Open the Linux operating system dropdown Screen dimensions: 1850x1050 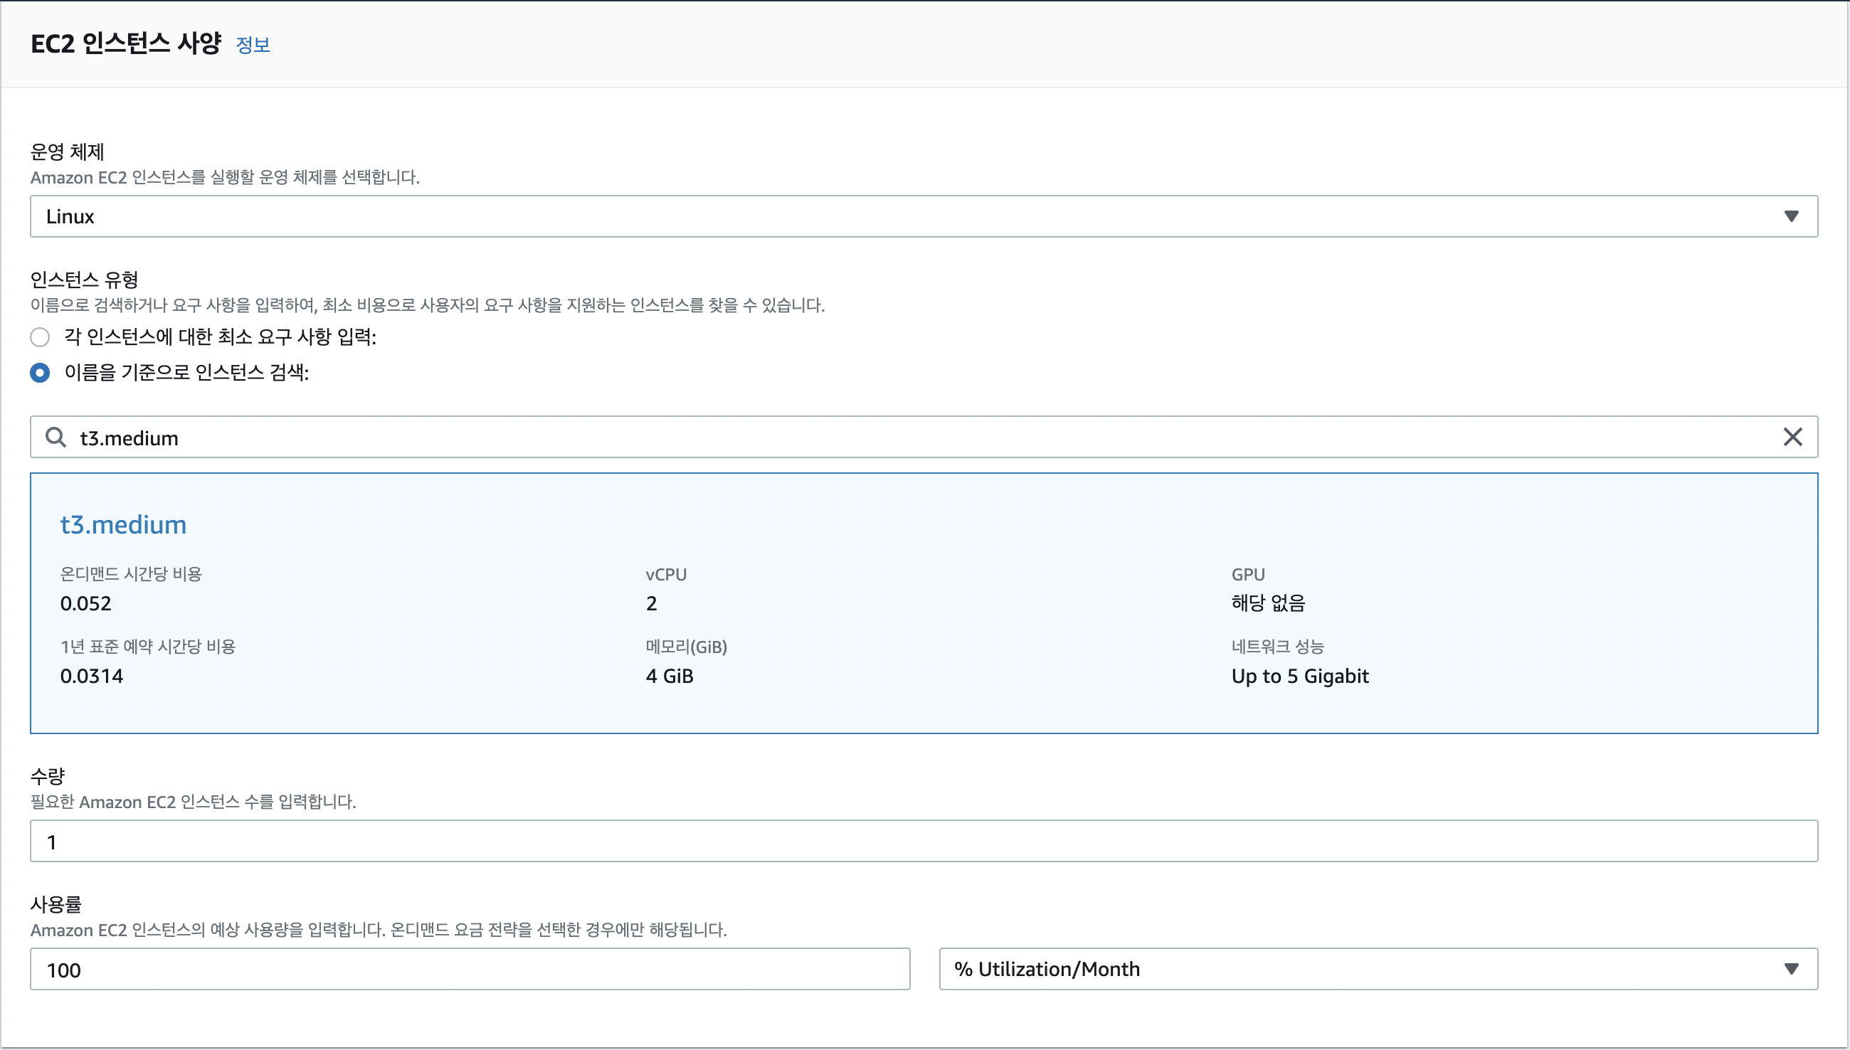[x=923, y=216]
